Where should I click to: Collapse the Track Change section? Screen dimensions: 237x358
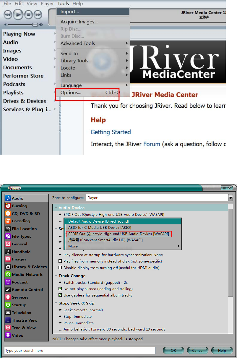click(56, 276)
